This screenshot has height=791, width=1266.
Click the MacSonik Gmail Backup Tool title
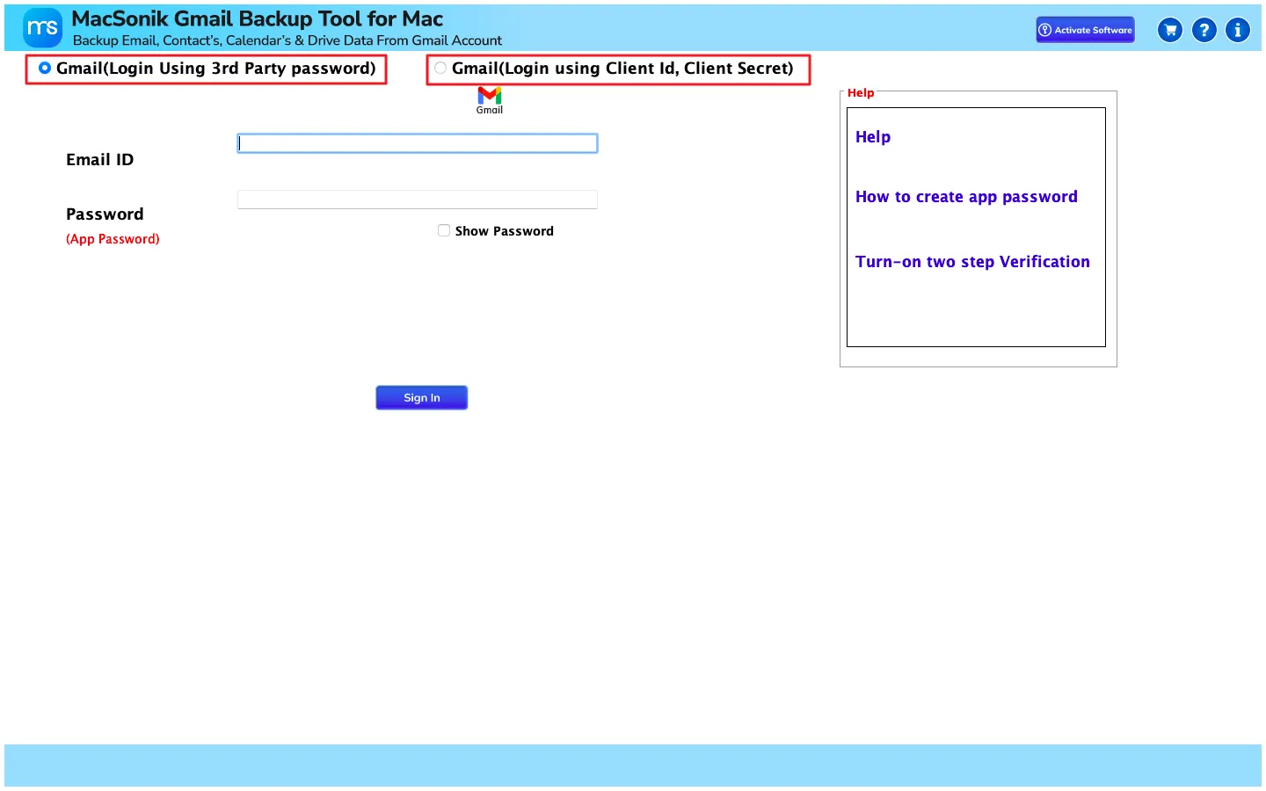tap(257, 18)
